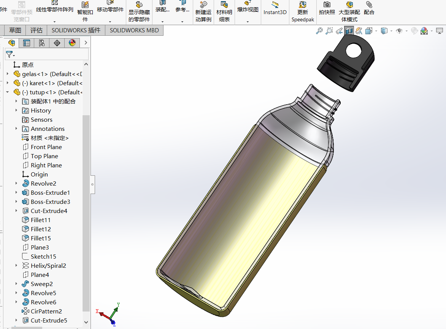446x329 pixels.
Task: Click the tree scrollbar down arrow
Action: (86, 322)
